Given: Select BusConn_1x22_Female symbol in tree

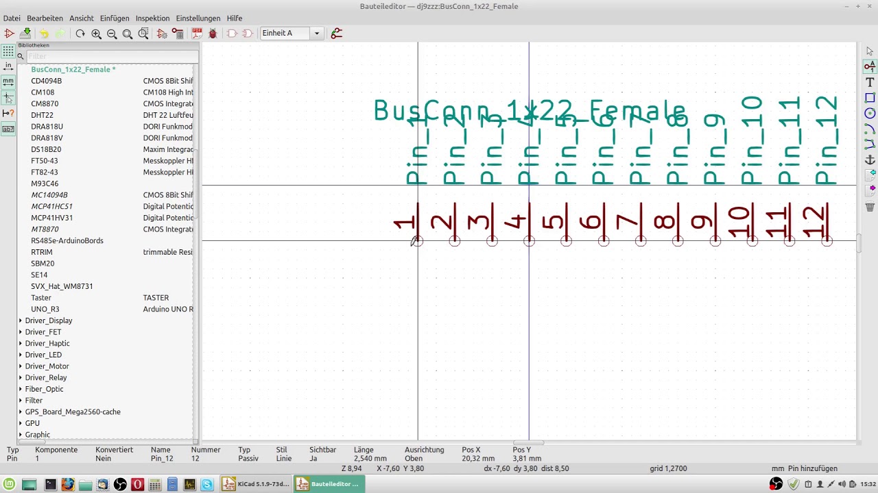Looking at the screenshot, I should (x=73, y=69).
